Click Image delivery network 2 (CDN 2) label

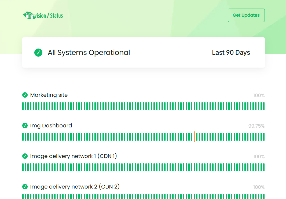click(75, 187)
